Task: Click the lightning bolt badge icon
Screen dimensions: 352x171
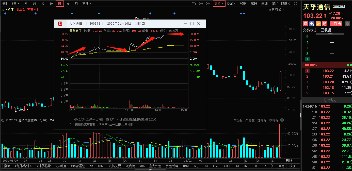Action: click(x=312, y=24)
